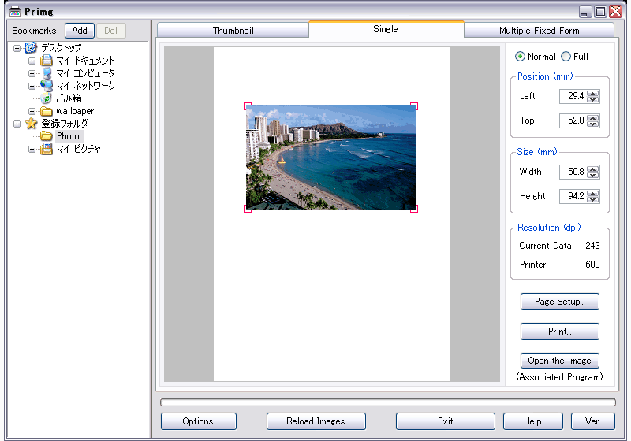The image size is (631, 441).
Task: Select the beach photo in preview
Action: click(x=330, y=157)
